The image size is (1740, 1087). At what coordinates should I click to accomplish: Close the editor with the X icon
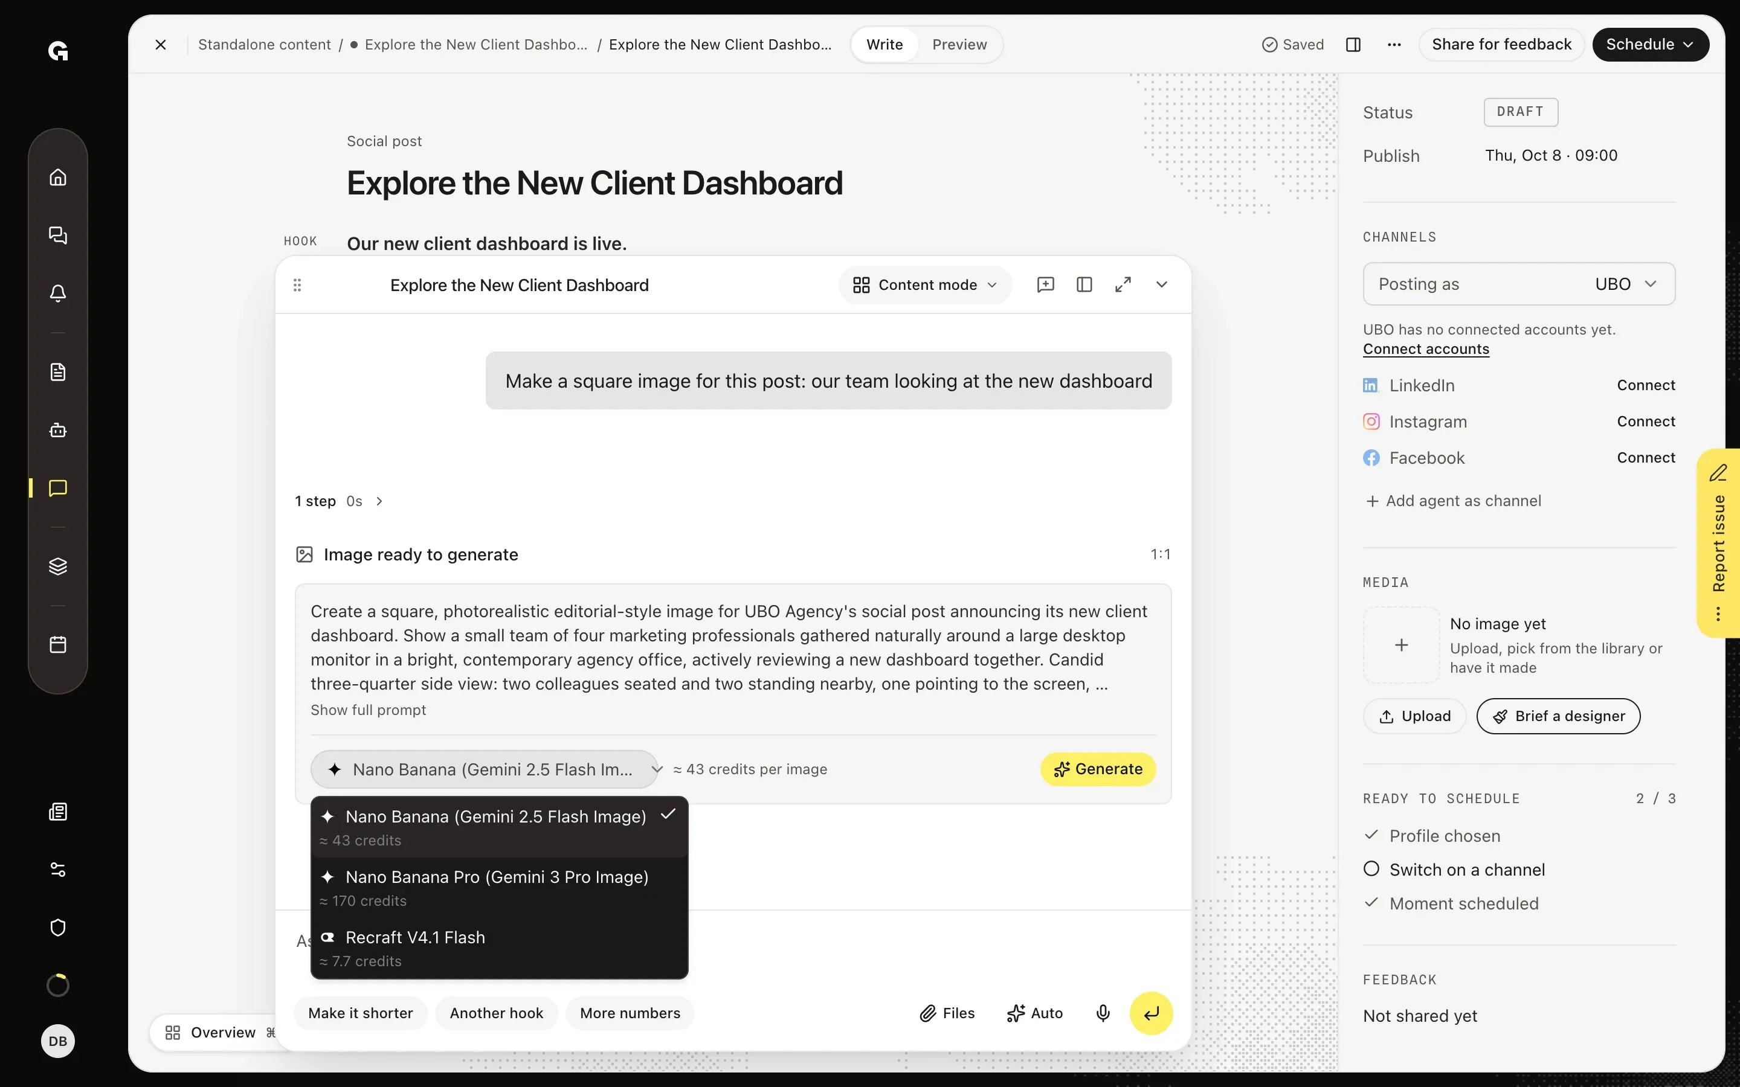(161, 45)
